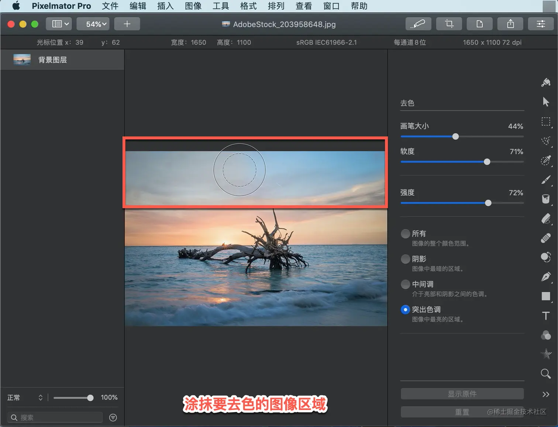Click the 显示原件 button
This screenshot has width=558, height=427.
(x=462, y=394)
